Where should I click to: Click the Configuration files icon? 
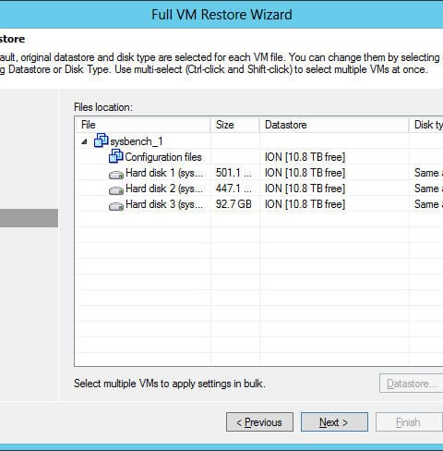coord(116,156)
